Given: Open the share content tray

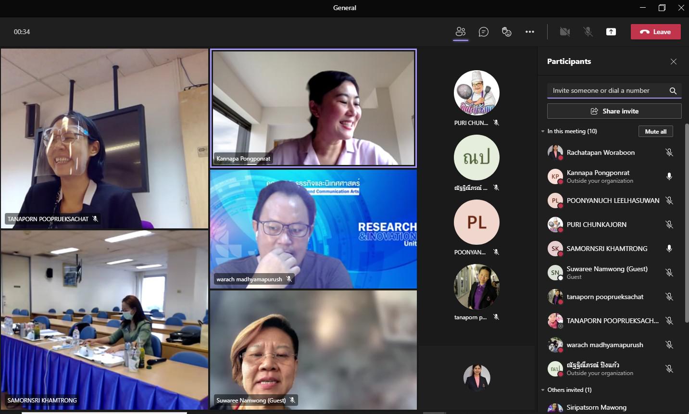Looking at the screenshot, I should 611,32.
